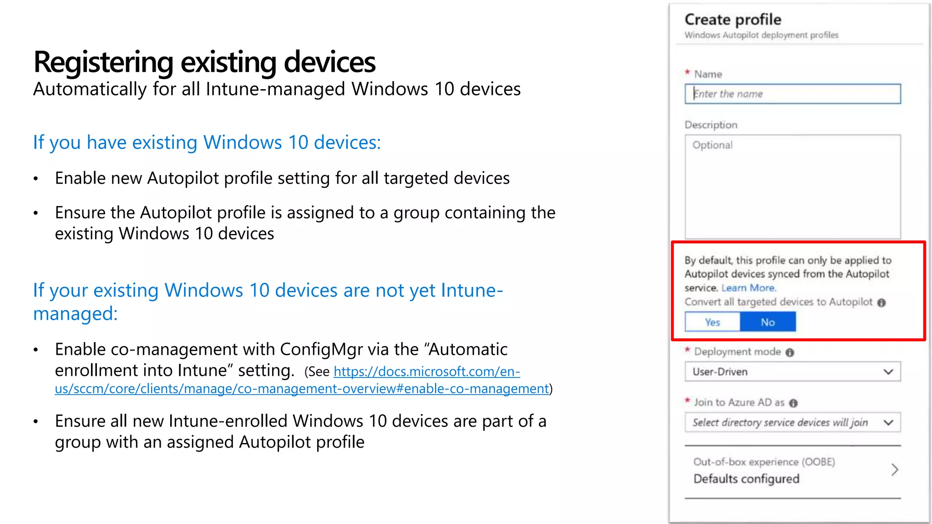
Task: Click the 'Automatically for all Intune-managed' subtitle
Action: pyautogui.click(x=277, y=89)
